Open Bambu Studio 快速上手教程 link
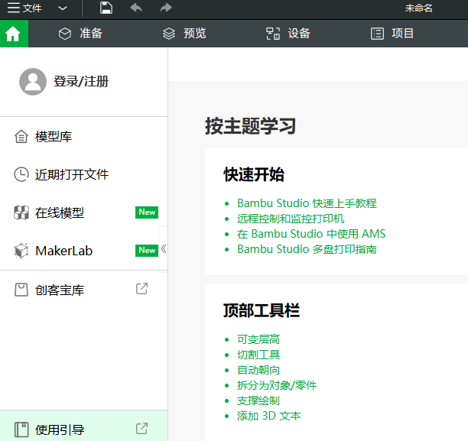 307,203
